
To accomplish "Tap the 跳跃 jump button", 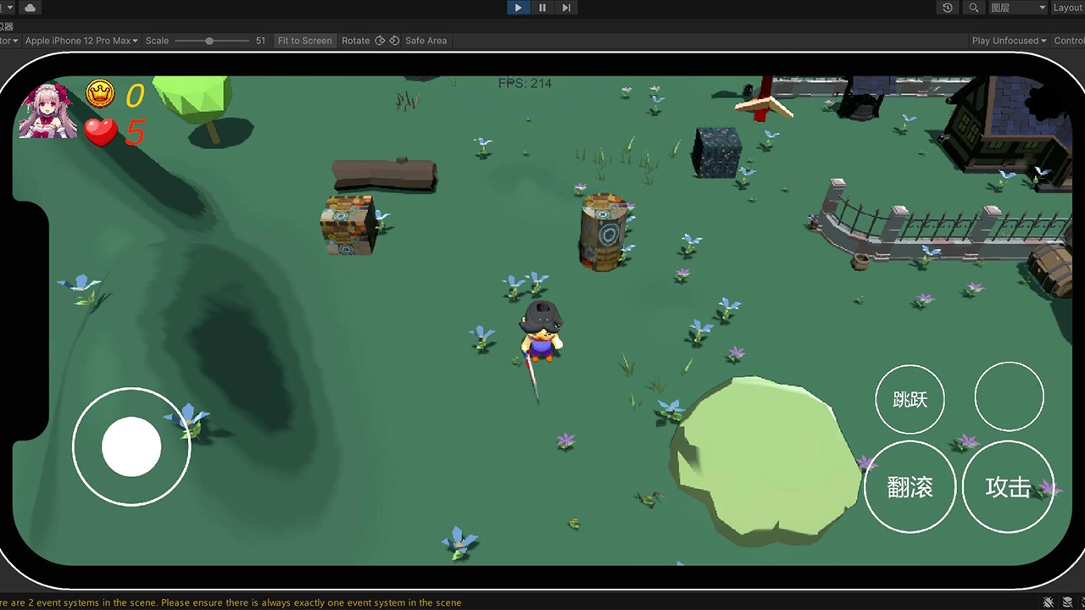I will click(910, 399).
